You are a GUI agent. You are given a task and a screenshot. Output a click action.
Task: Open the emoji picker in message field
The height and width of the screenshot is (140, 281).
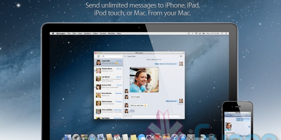tap(182, 116)
